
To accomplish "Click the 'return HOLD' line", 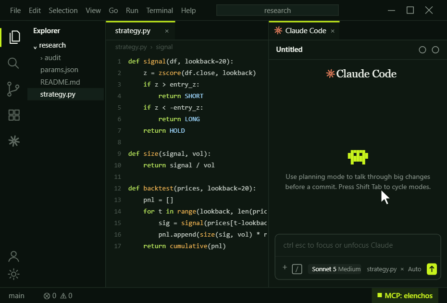I will click(x=164, y=131).
